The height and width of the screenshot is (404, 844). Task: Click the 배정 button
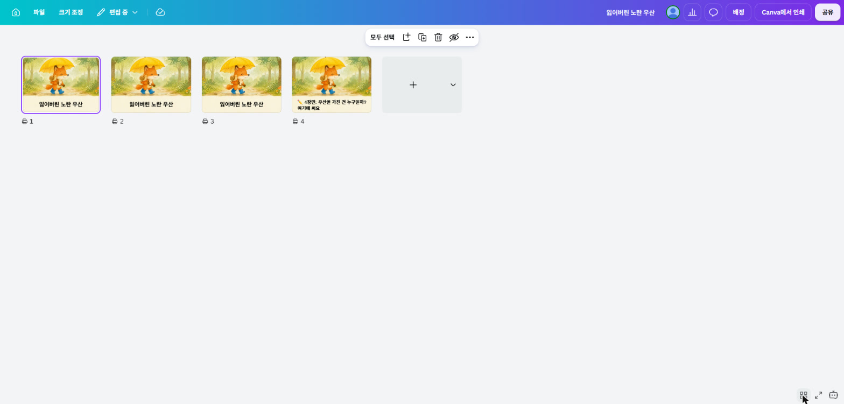pyautogui.click(x=738, y=12)
